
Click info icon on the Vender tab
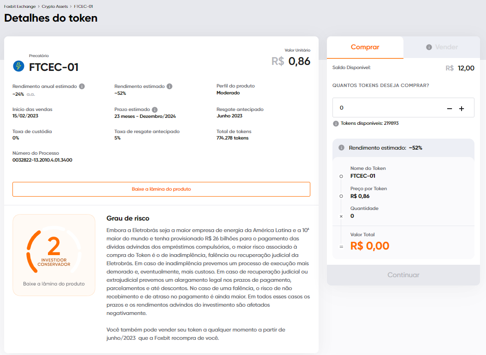click(429, 47)
